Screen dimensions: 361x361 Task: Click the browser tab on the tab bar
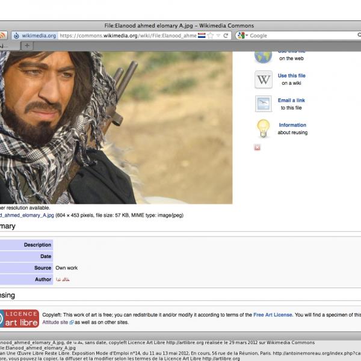click(x=10, y=46)
